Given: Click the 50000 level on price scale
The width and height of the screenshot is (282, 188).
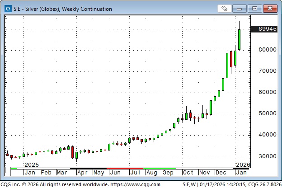Looking at the screenshot, I should click(264, 113).
